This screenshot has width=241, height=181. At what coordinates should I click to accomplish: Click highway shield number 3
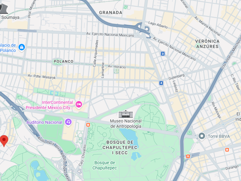163,54
